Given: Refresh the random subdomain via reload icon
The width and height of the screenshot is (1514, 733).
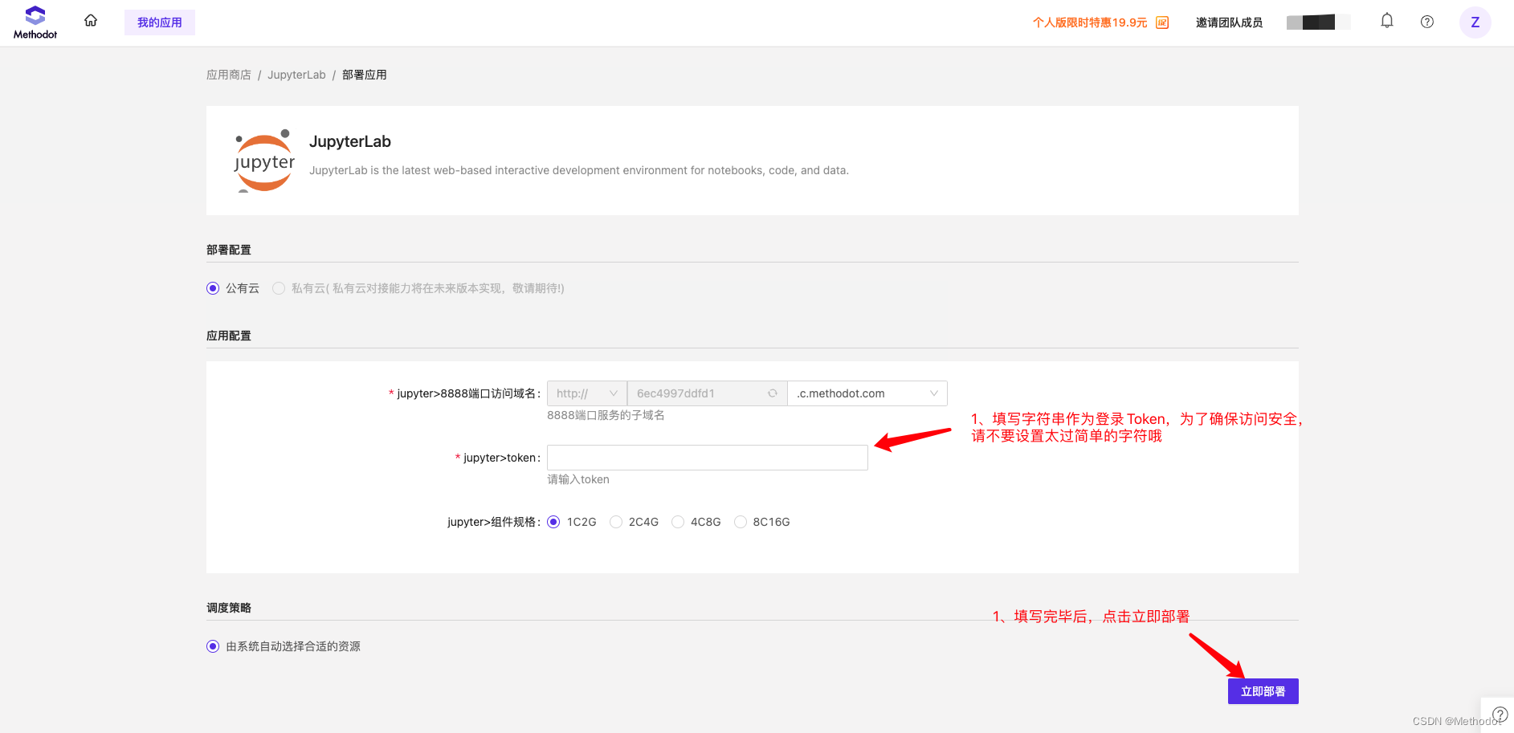Looking at the screenshot, I should [x=773, y=393].
